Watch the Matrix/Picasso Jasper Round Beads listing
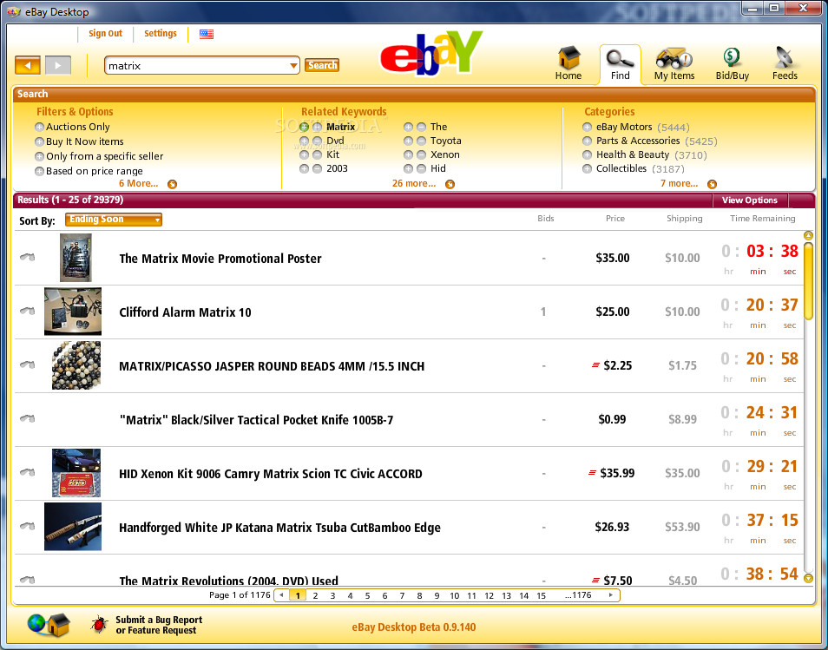The width and height of the screenshot is (828, 650). (28, 364)
